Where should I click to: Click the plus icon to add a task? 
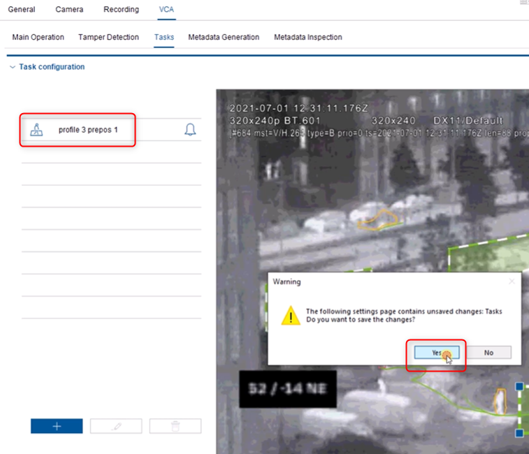[x=57, y=426]
